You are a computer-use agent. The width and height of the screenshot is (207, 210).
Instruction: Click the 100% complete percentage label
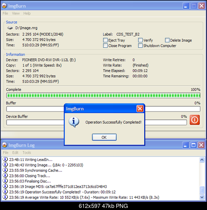(196, 90)
